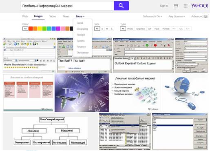Click the Sign in link
Image resolution: width=210 pixels, height=151 pixels.
click(164, 6)
